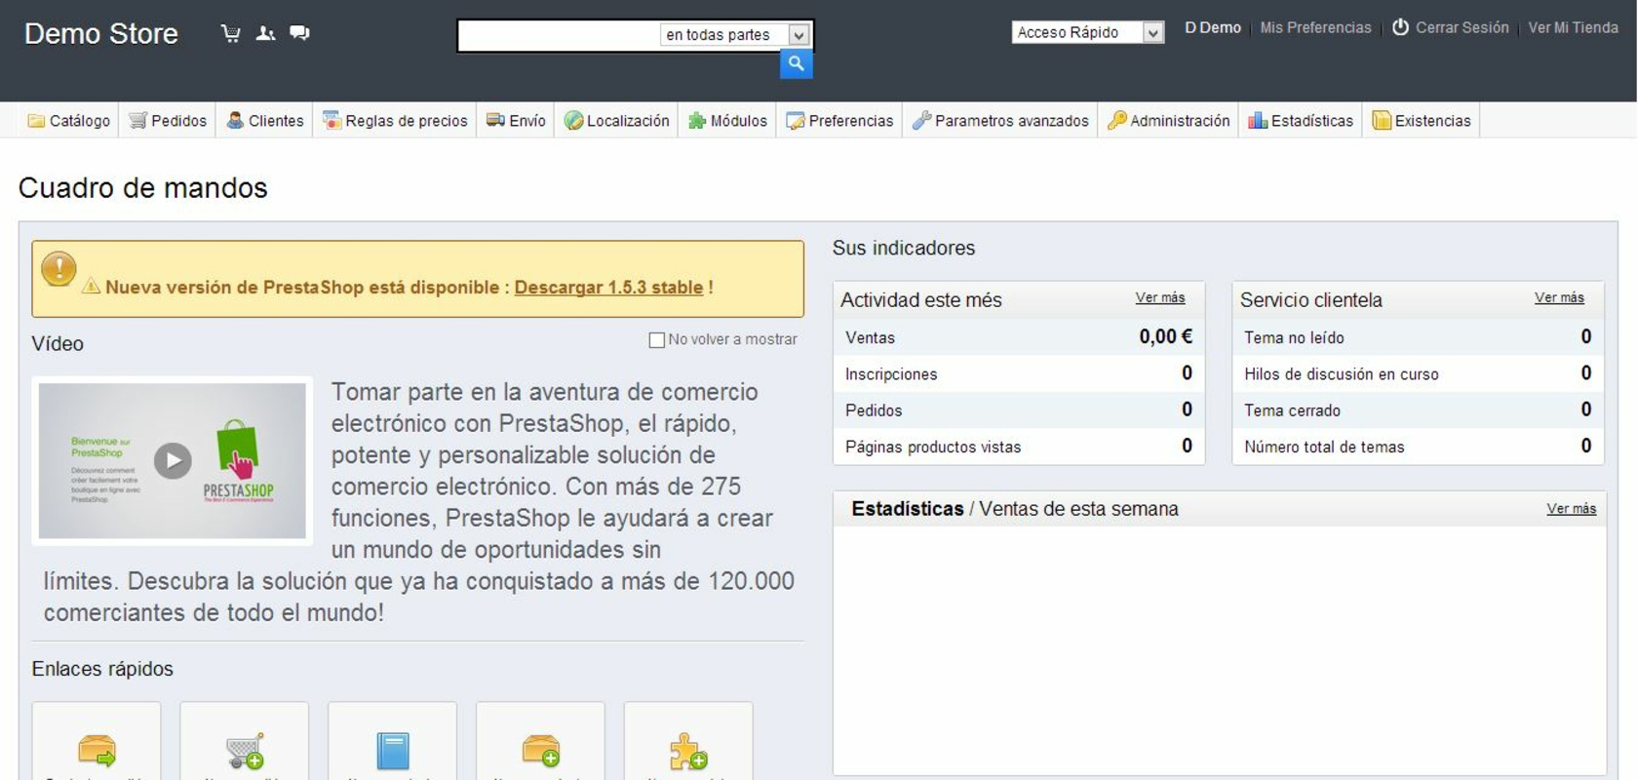Viewport: 1638px width, 780px height.
Task: Click into the header search text field
Action: tap(559, 35)
